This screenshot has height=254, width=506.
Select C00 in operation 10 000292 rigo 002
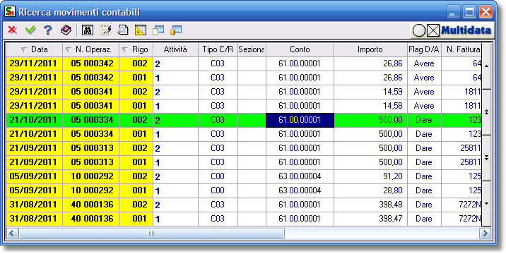click(218, 176)
